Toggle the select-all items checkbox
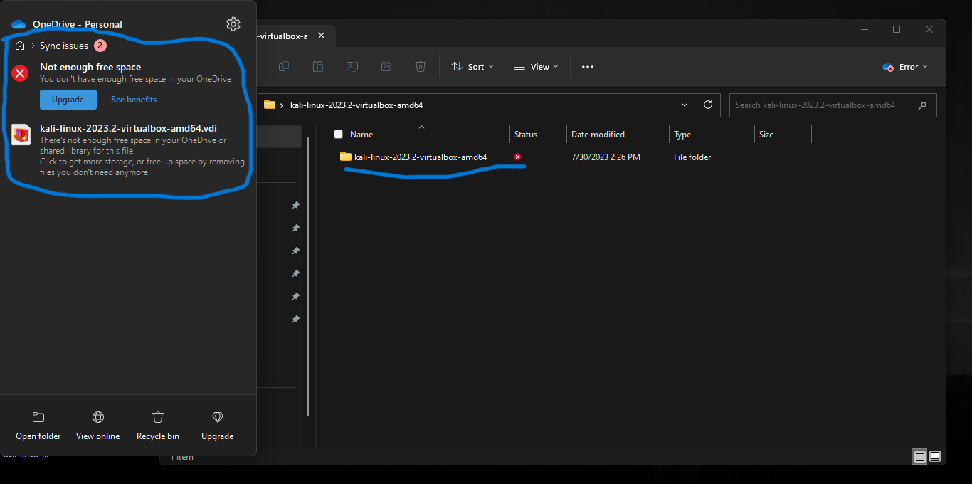 pos(338,135)
